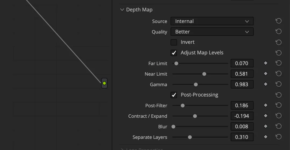Screen dimensions: 290x150
Task: Add keyframe for Separate Layers
Action: pyautogui.click(x=266, y=137)
